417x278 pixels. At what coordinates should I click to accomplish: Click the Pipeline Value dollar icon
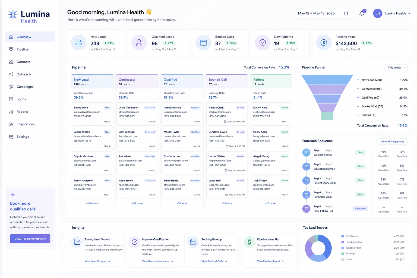(x=324, y=43)
